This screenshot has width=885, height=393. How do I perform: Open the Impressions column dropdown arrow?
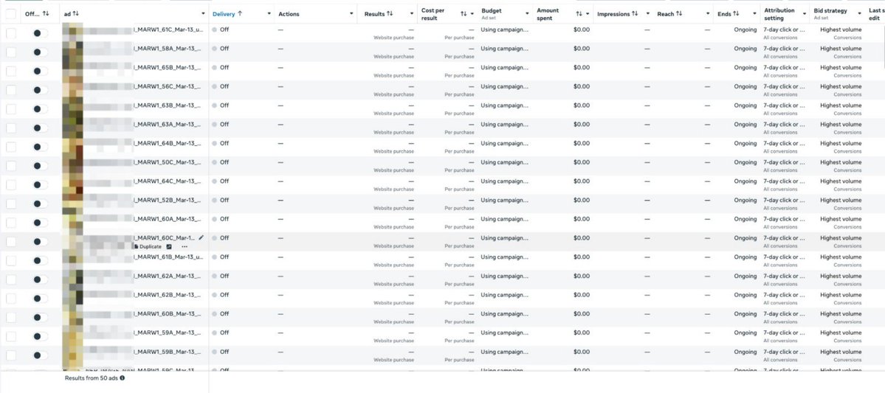tap(648, 13)
